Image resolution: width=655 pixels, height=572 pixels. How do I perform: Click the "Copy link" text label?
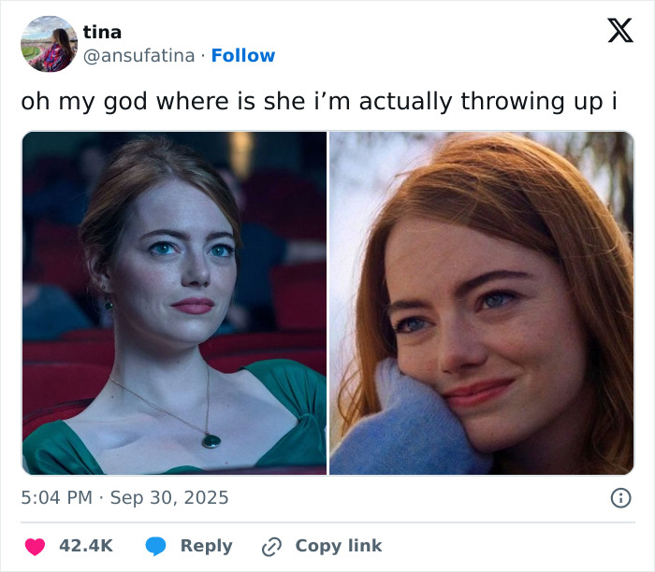338,546
